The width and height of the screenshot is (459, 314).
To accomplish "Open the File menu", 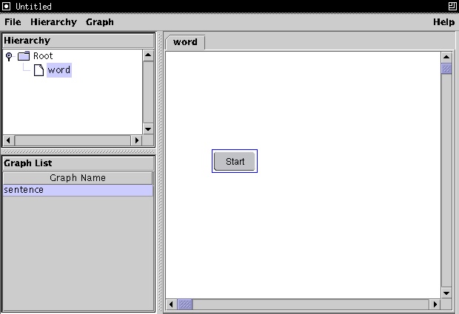I will point(13,22).
